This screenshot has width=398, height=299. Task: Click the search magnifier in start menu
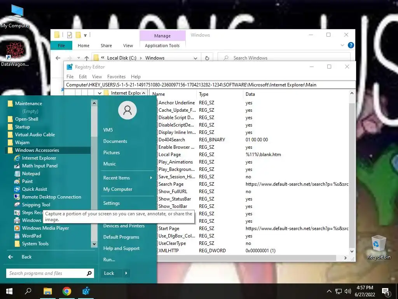[89, 273]
